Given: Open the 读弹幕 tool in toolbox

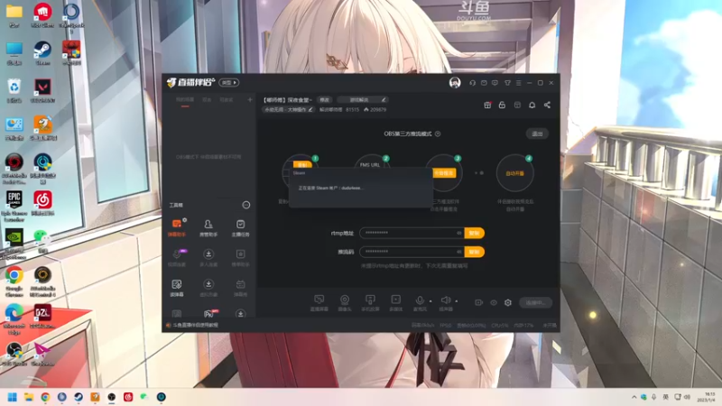Looking at the screenshot, I should (177, 288).
